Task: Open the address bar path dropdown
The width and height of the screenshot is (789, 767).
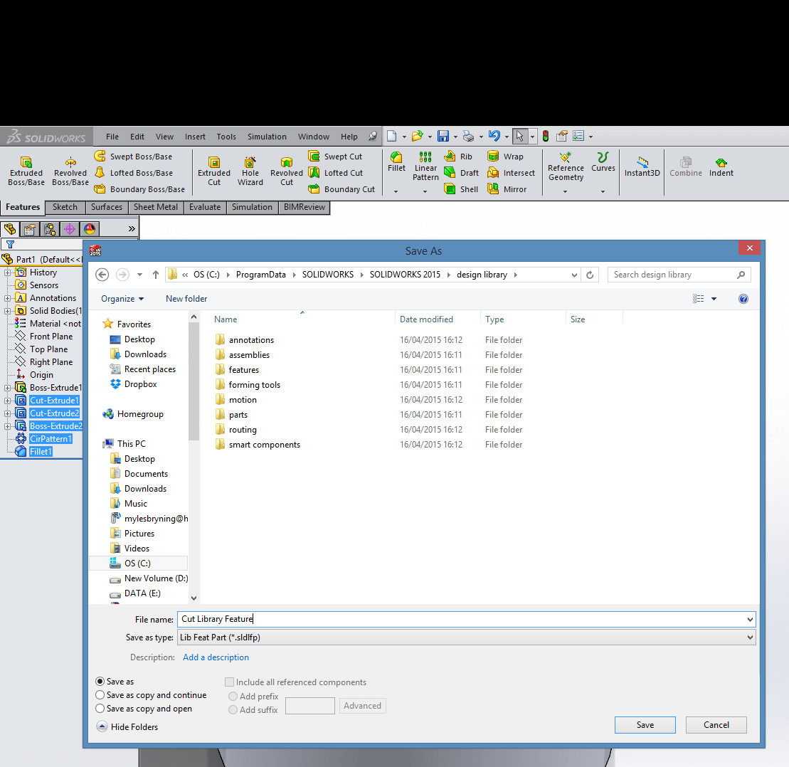Action: tap(573, 274)
